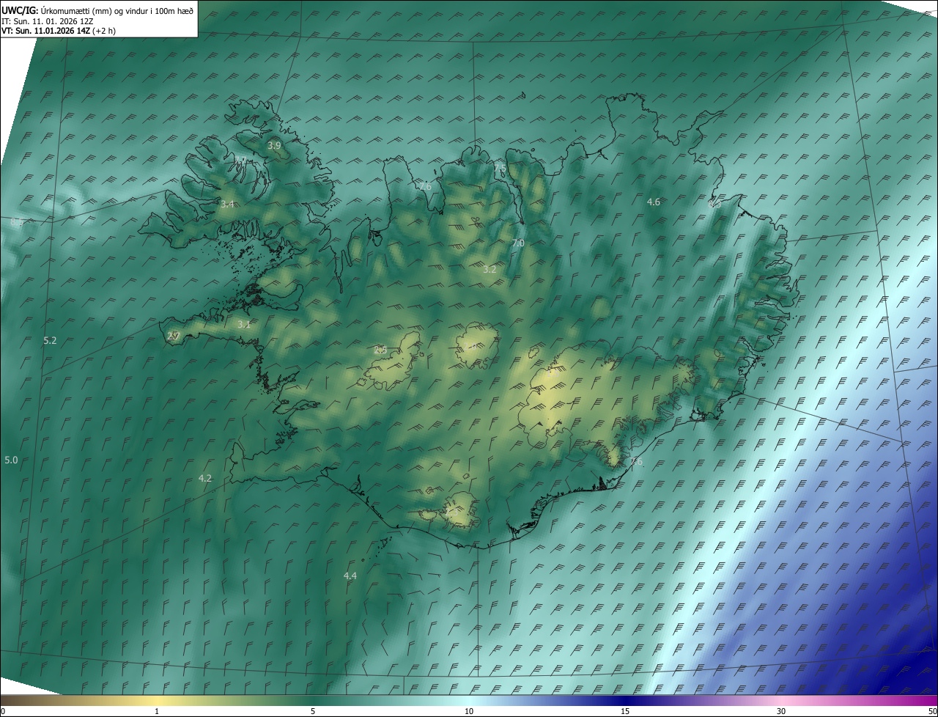Click the 4.4 value label

coord(350,576)
